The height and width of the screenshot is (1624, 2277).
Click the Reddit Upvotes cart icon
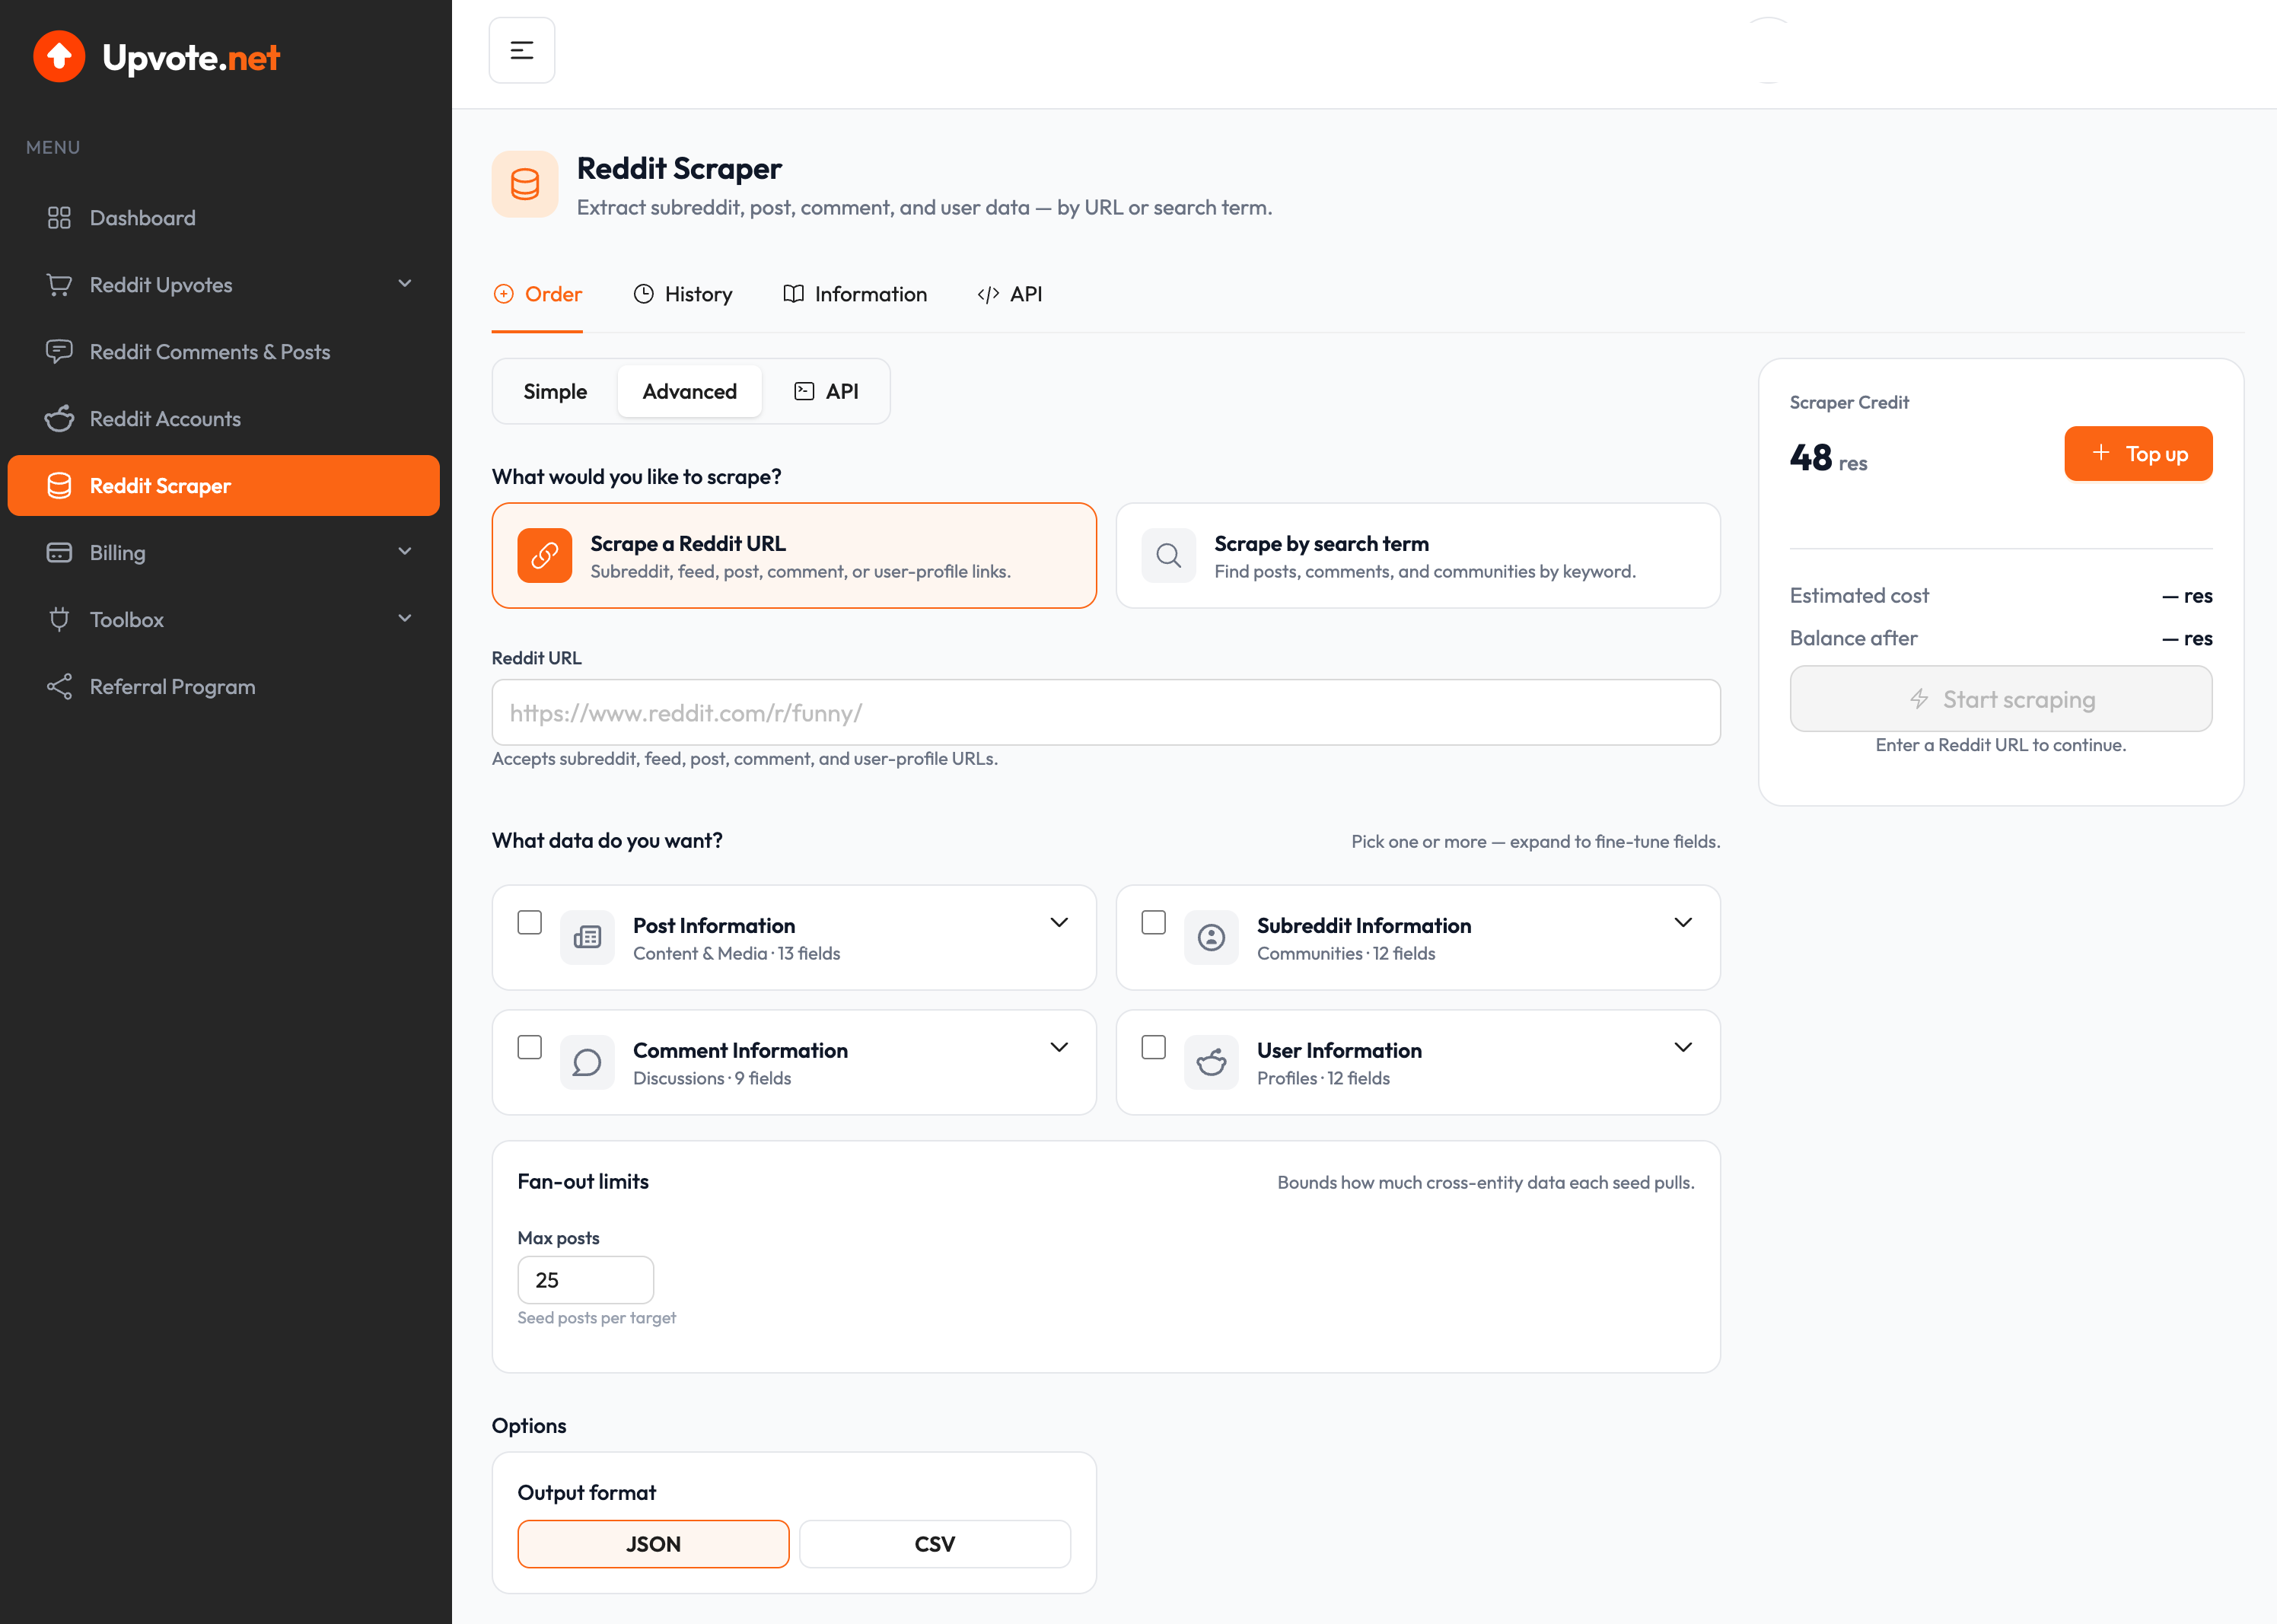tap(59, 285)
